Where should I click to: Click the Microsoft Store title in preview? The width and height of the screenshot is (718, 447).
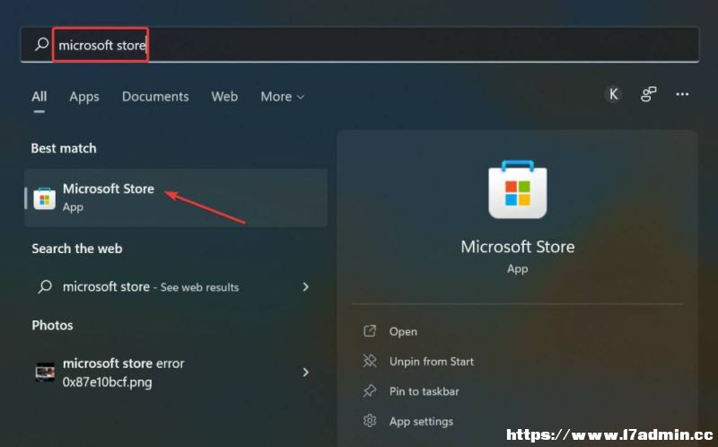click(x=518, y=247)
